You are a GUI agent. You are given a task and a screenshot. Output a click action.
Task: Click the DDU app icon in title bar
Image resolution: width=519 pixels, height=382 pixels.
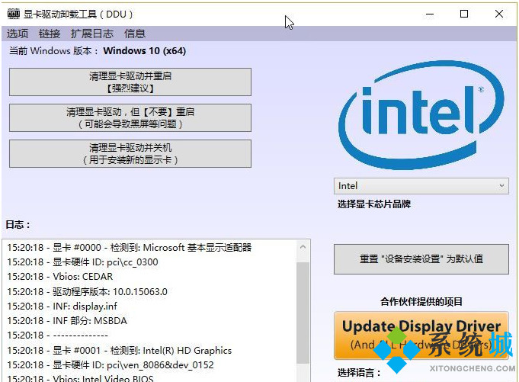pyautogui.click(x=14, y=14)
